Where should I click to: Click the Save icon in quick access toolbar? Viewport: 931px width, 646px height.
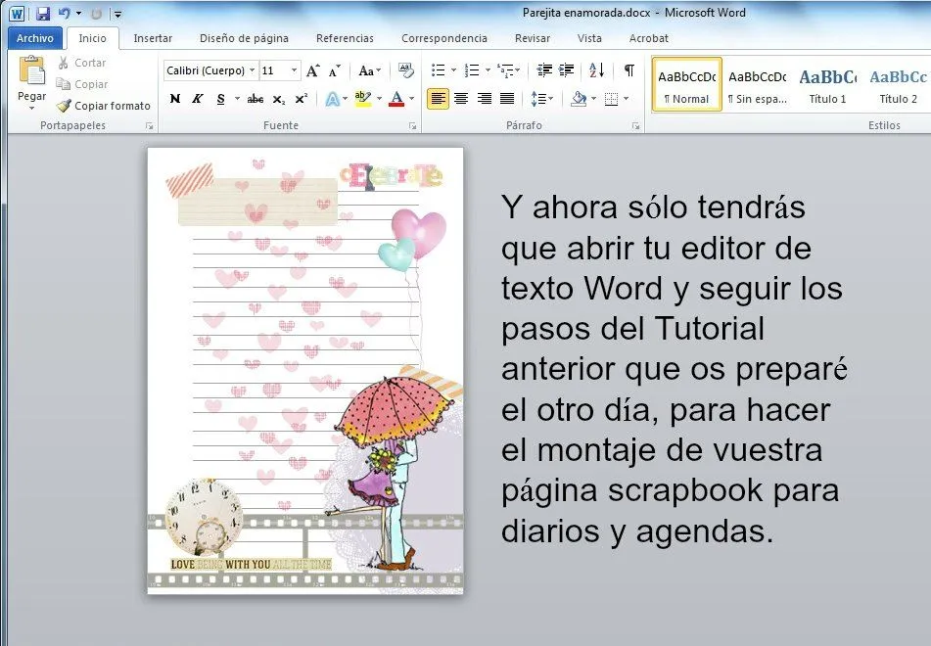[43, 13]
